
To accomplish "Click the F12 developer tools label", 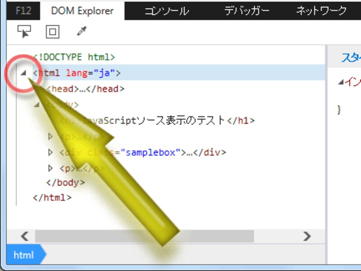I will (x=23, y=10).
